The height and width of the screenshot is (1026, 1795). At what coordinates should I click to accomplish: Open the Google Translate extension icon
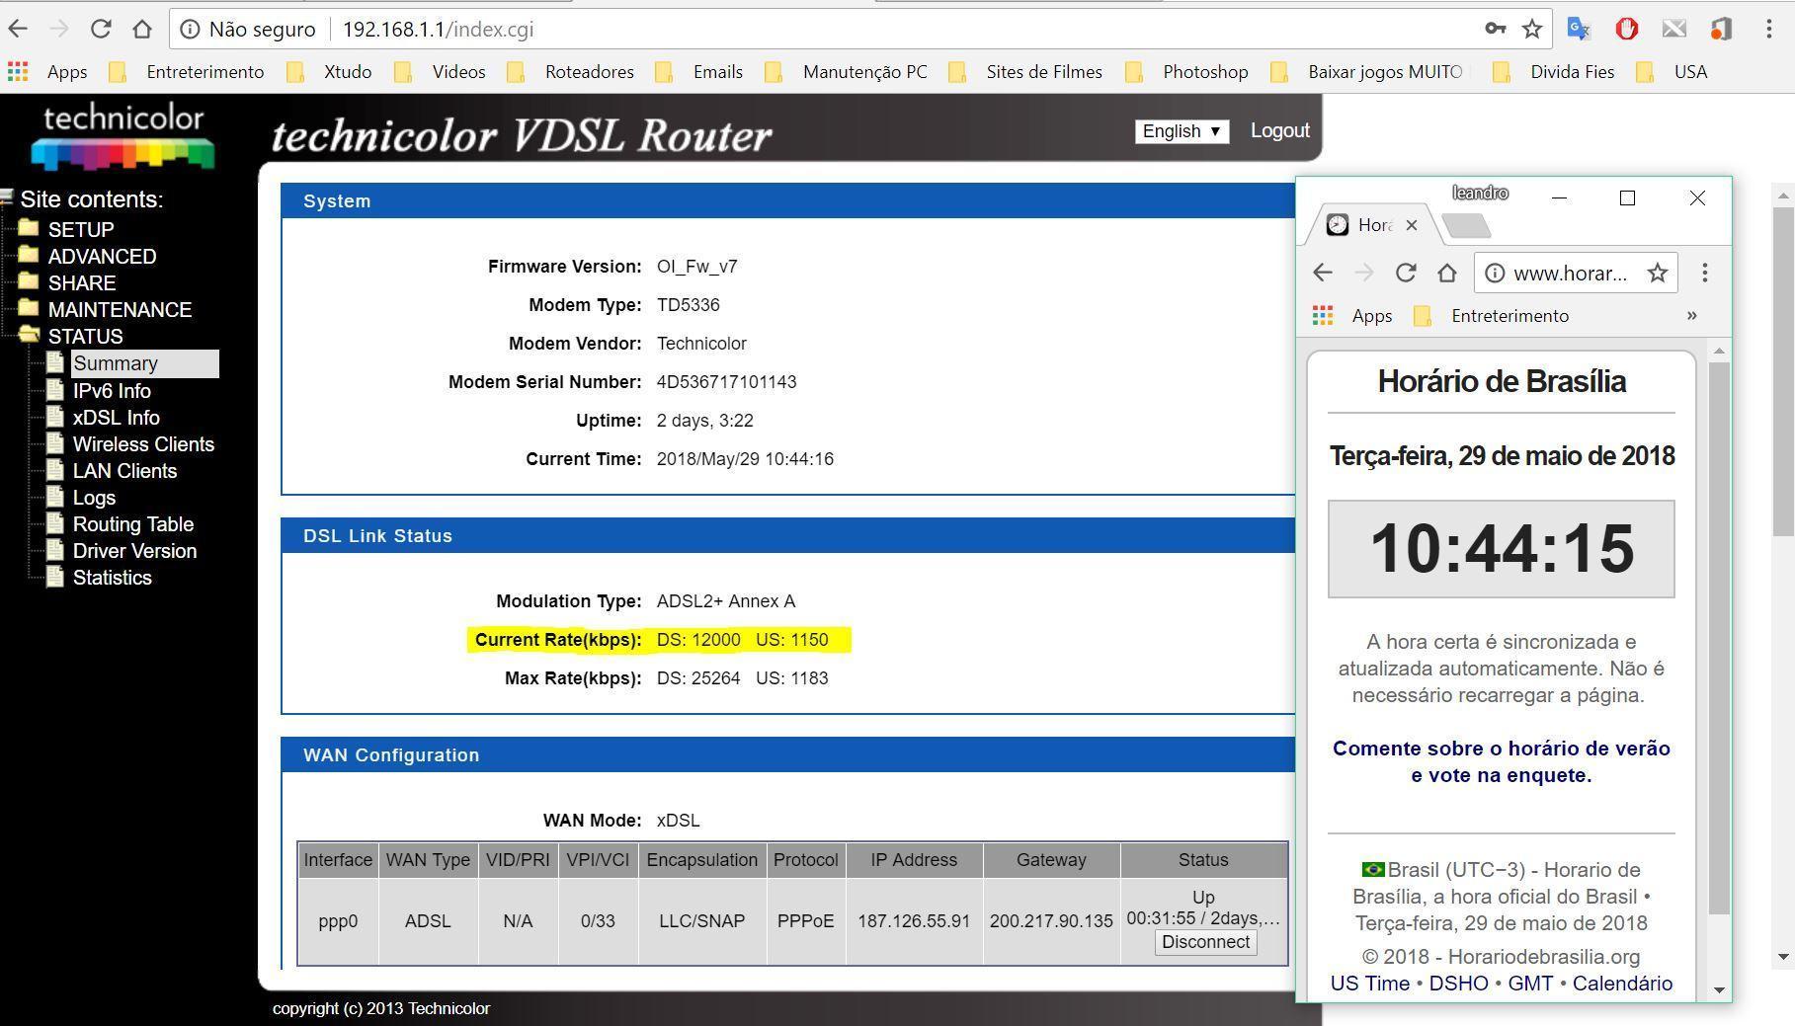pyautogui.click(x=1579, y=29)
